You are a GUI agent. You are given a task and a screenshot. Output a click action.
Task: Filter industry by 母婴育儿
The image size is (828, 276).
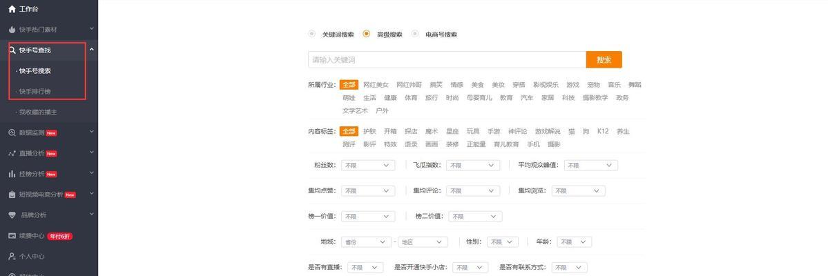click(479, 97)
